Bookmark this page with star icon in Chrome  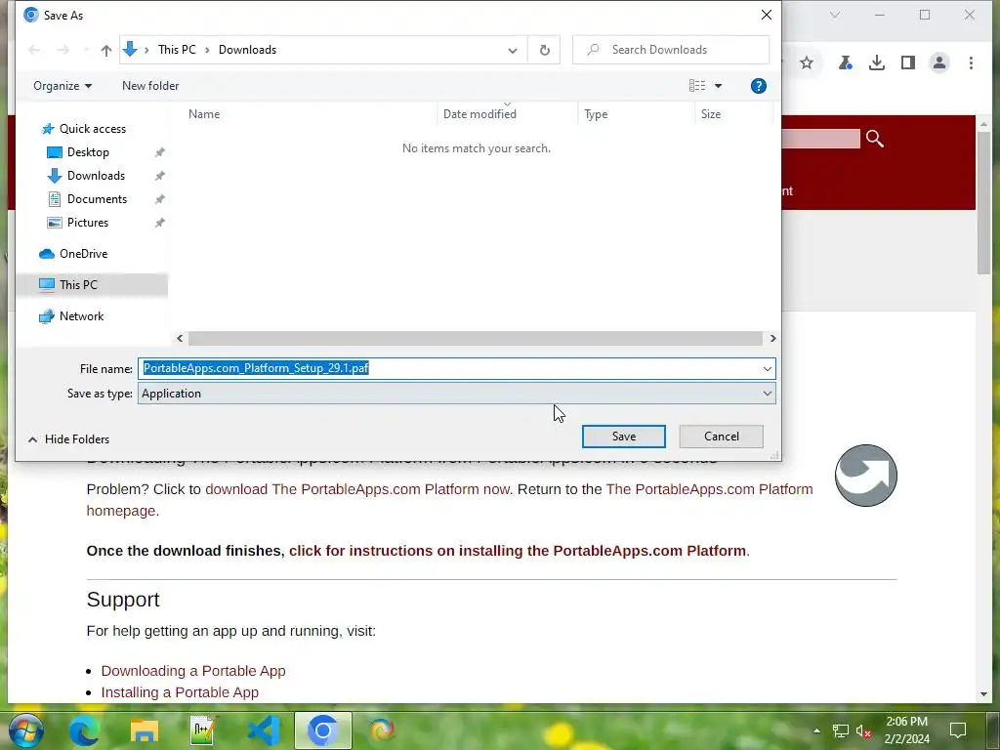pos(807,62)
